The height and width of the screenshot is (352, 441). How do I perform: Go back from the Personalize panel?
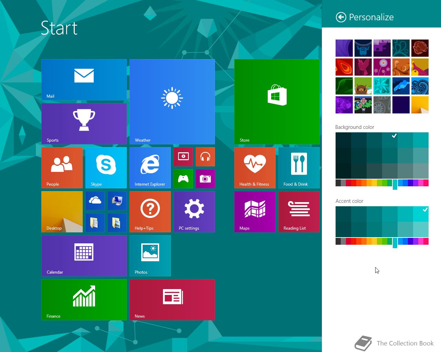pos(341,17)
